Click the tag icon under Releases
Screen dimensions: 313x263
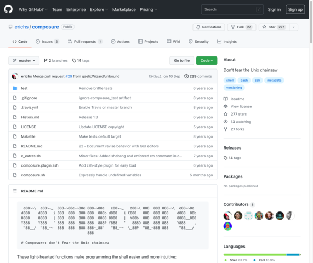click(x=225, y=158)
